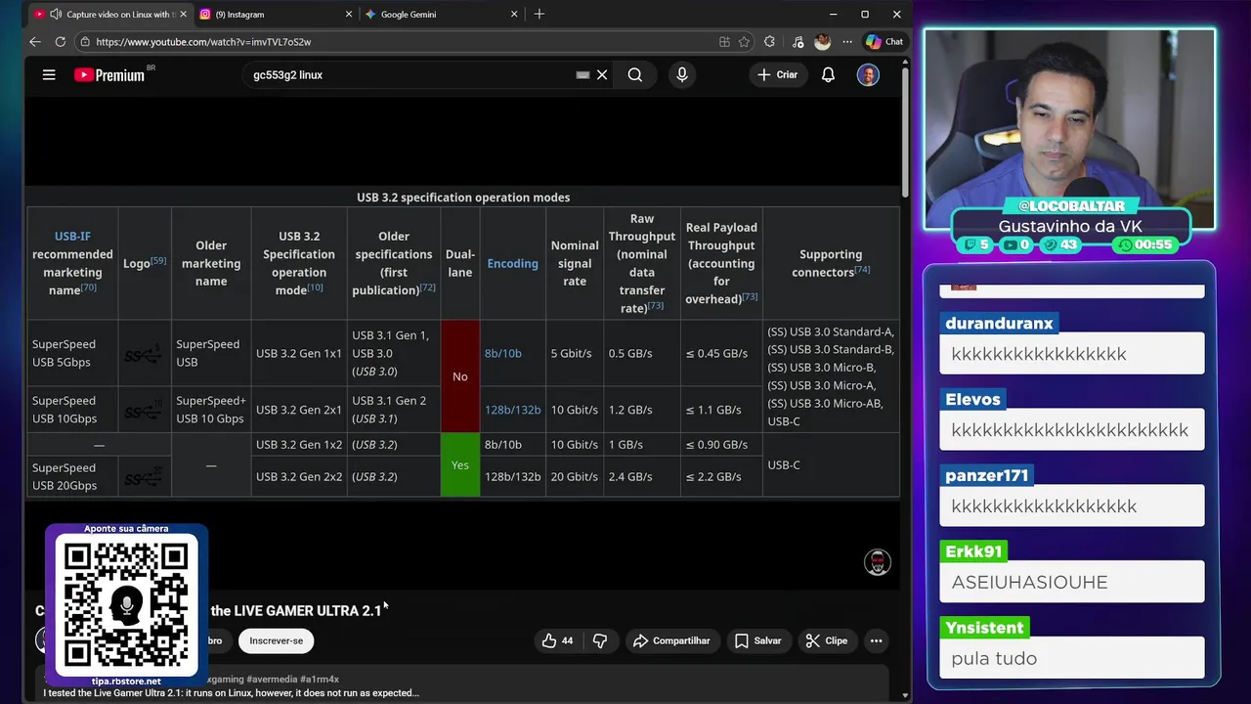Viewport: 1251px width, 704px height.
Task: Click the green Yes dual-lane cell
Action: click(x=460, y=464)
